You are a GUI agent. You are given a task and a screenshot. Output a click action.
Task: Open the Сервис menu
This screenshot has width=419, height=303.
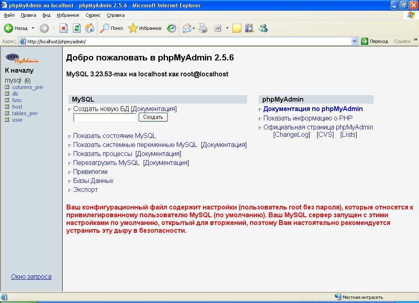click(x=93, y=15)
